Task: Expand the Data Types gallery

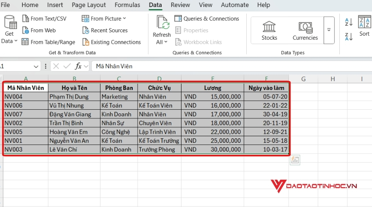Action: (x=329, y=30)
